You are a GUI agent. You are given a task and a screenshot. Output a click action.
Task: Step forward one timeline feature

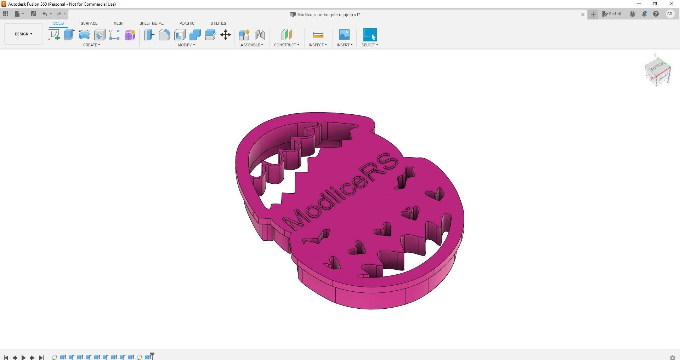pos(32,358)
